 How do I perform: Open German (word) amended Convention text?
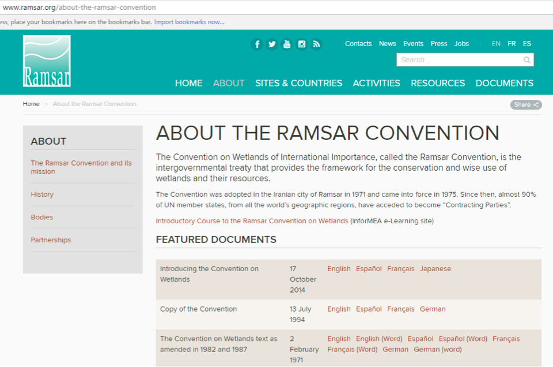[438, 349]
